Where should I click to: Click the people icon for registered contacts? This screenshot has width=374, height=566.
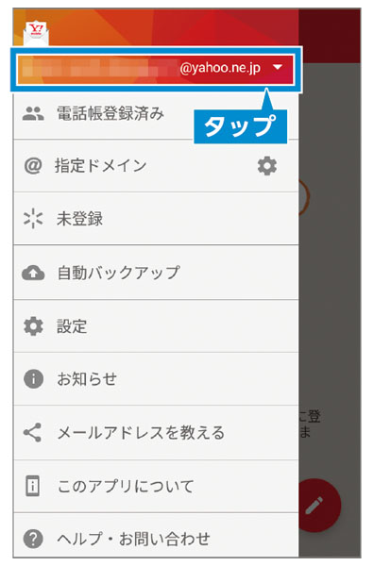pyautogui.click(x=33, y=113)
